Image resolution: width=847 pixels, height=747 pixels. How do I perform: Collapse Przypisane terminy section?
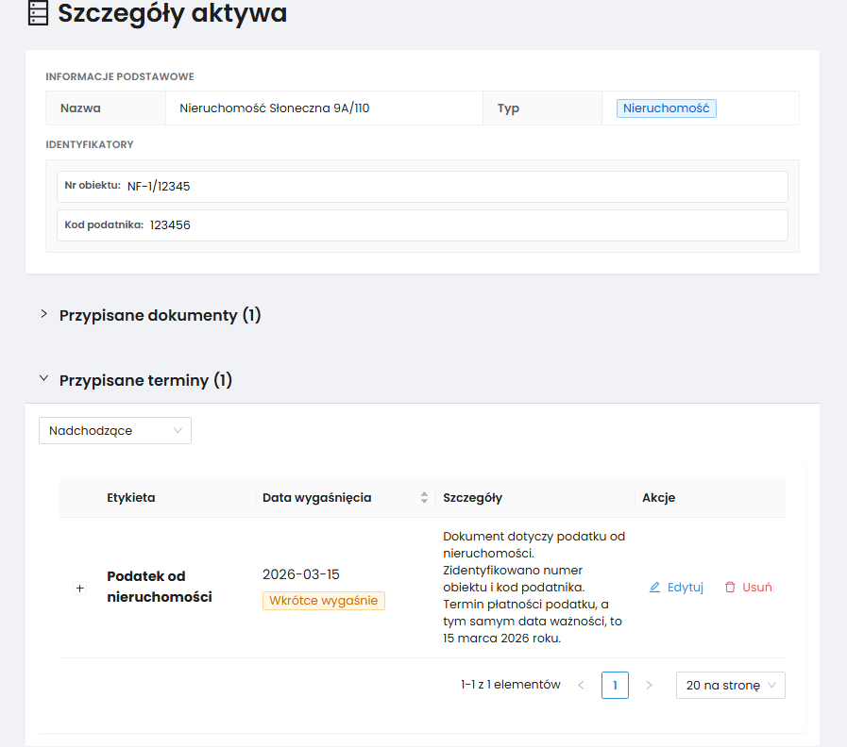pyautogui.click(x=44, y=378)
